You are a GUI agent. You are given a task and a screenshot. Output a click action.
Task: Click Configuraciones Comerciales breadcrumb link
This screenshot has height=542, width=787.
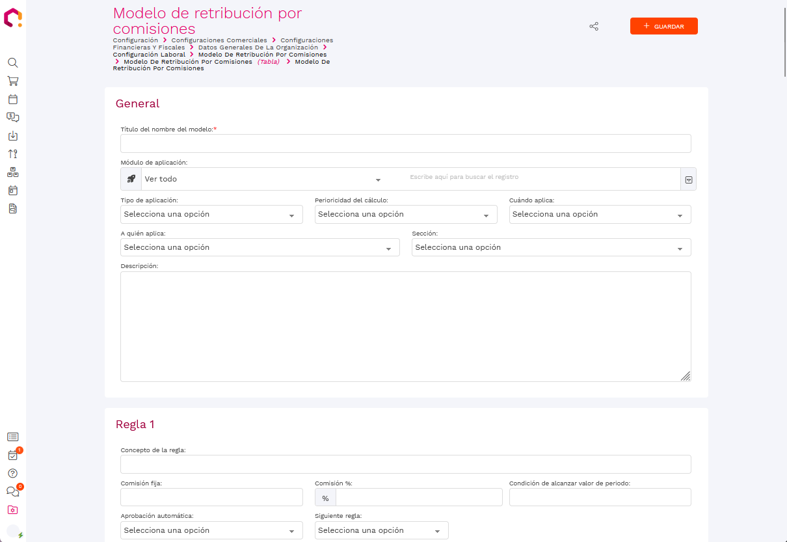pos(219,40)
